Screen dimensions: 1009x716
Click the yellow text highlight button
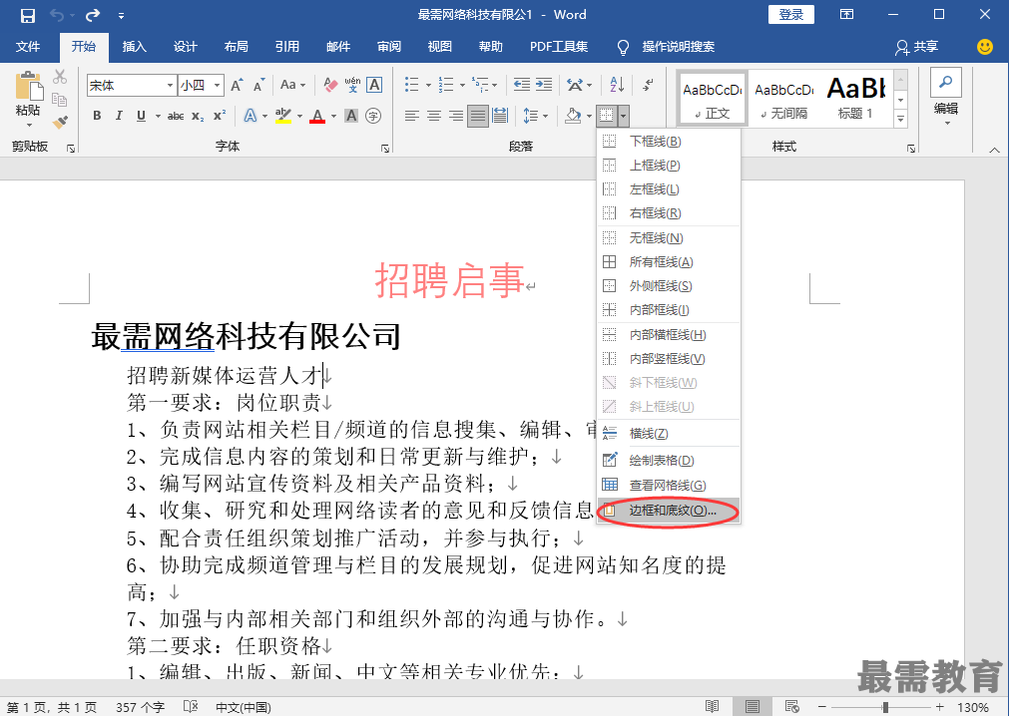click(283, 116)
